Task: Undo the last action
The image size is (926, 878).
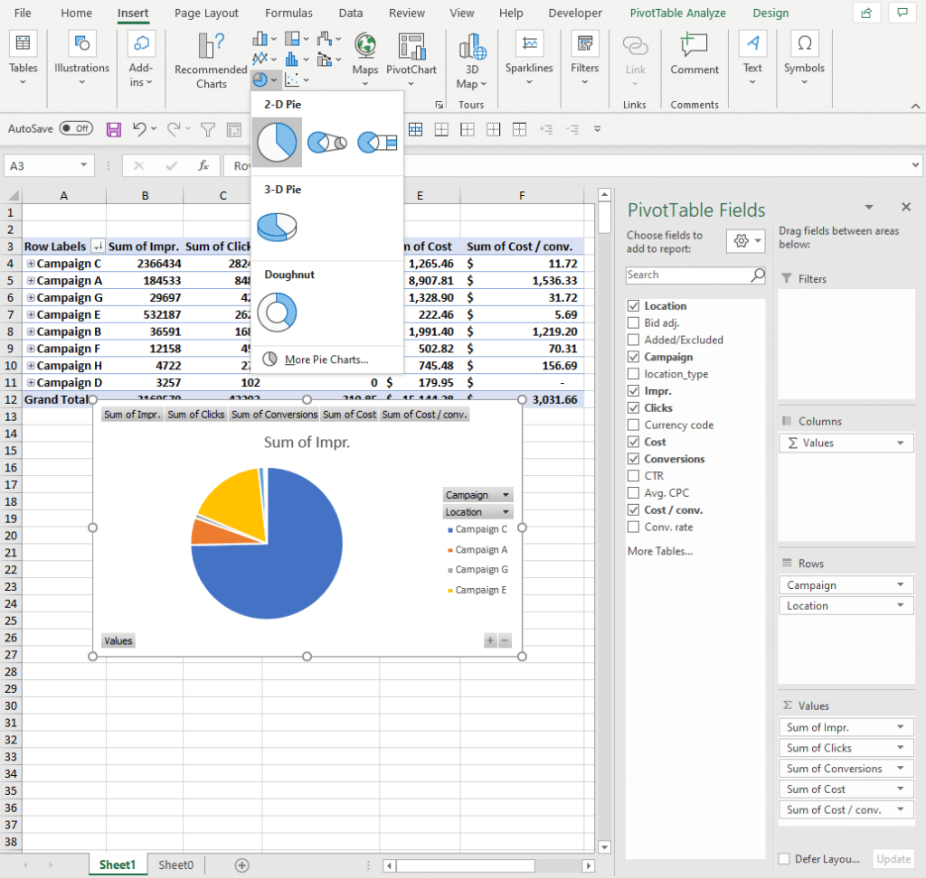Action: [137, 128]
